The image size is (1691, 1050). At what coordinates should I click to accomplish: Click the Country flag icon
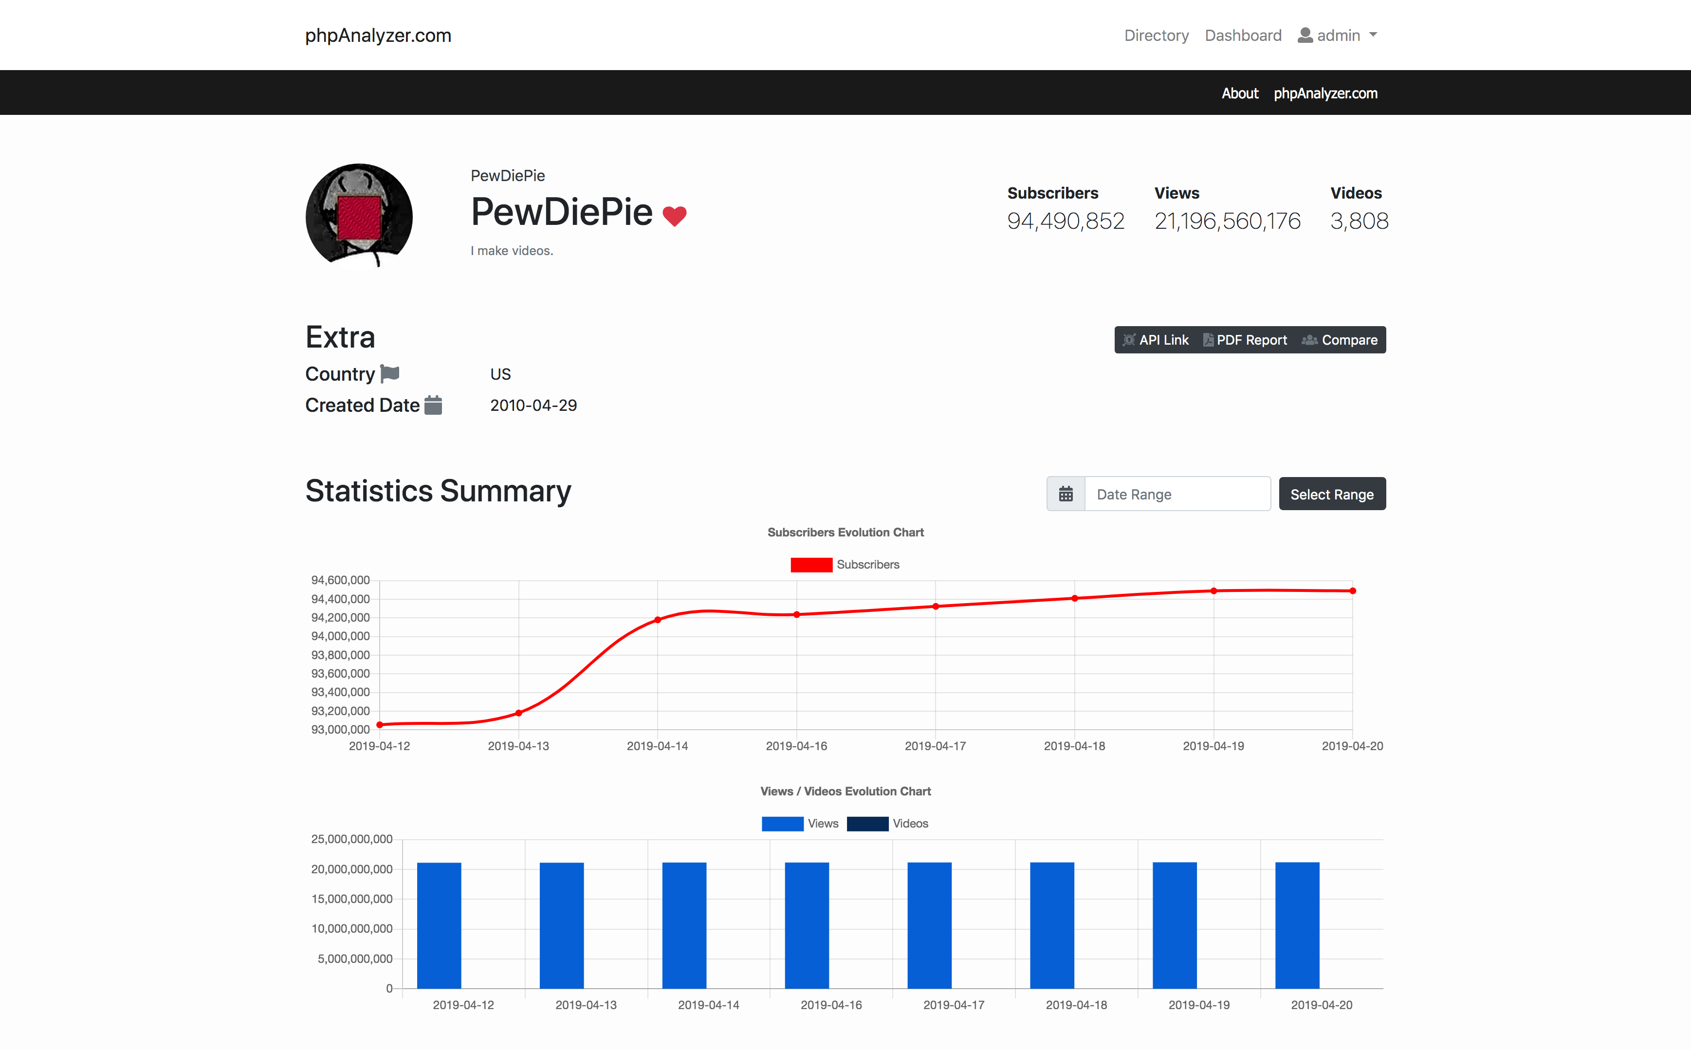pyautogui.click(x=390, y=374)
